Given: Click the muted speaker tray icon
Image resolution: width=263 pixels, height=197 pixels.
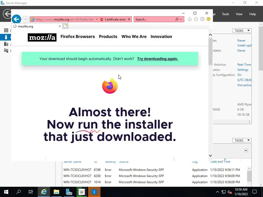Looking at the screenshot, I should coord(230,192).
